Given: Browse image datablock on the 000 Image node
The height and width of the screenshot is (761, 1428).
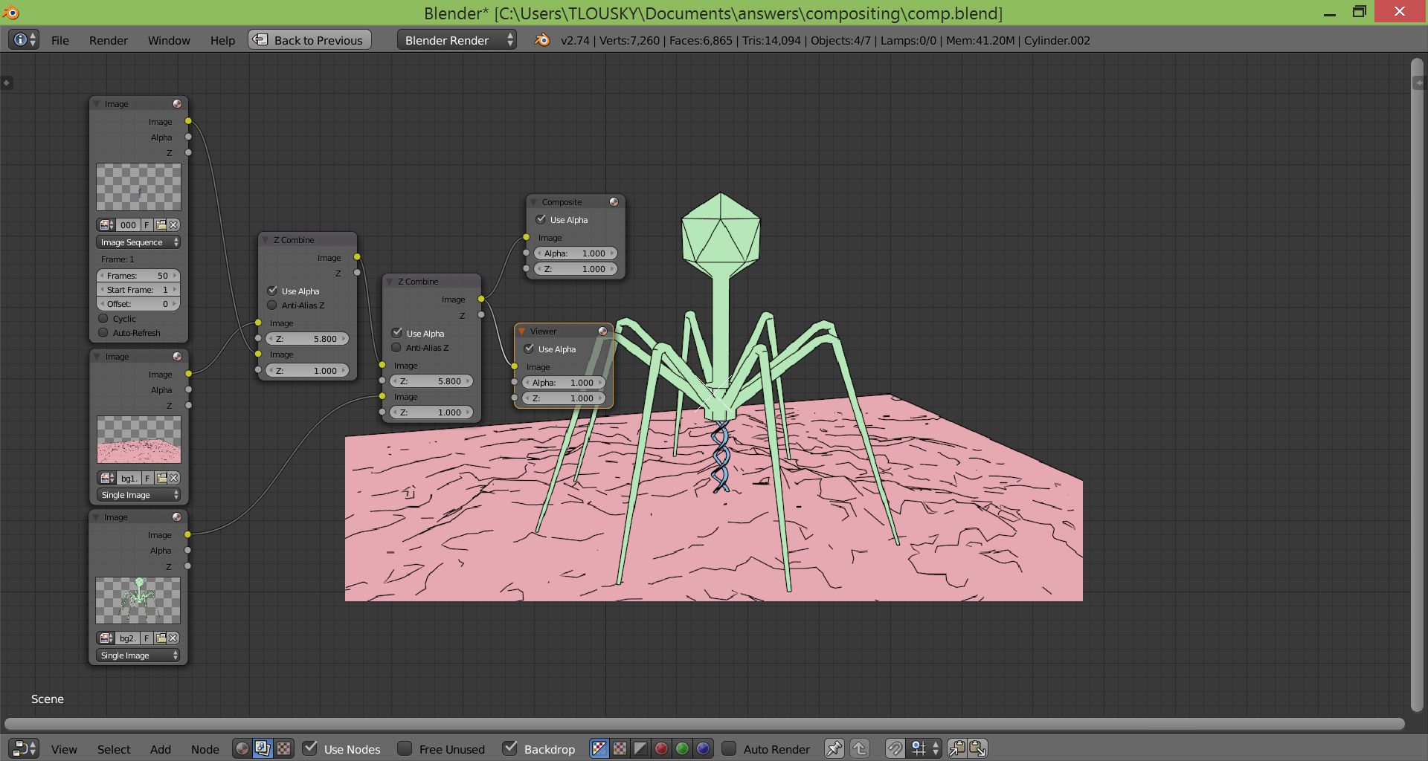Looking at the screenshot, I should 106,224.
